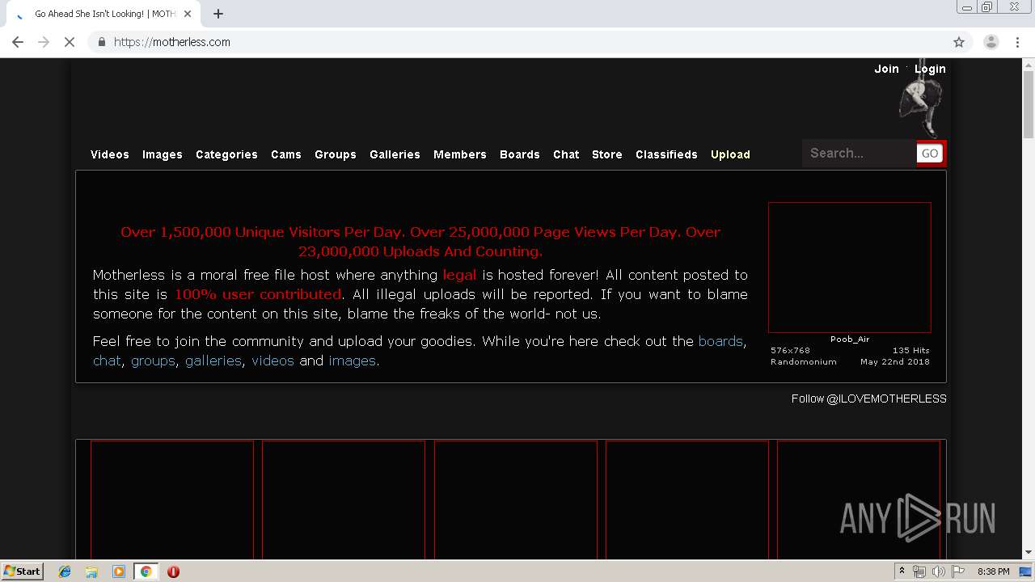Click the GO search button
Viewport: 1035px width, 582px height.
tap(930, 154)
